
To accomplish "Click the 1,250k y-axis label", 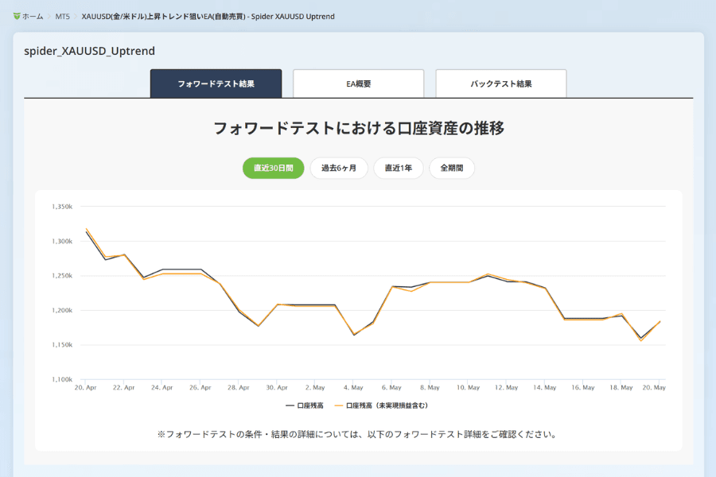I will 62,276.
